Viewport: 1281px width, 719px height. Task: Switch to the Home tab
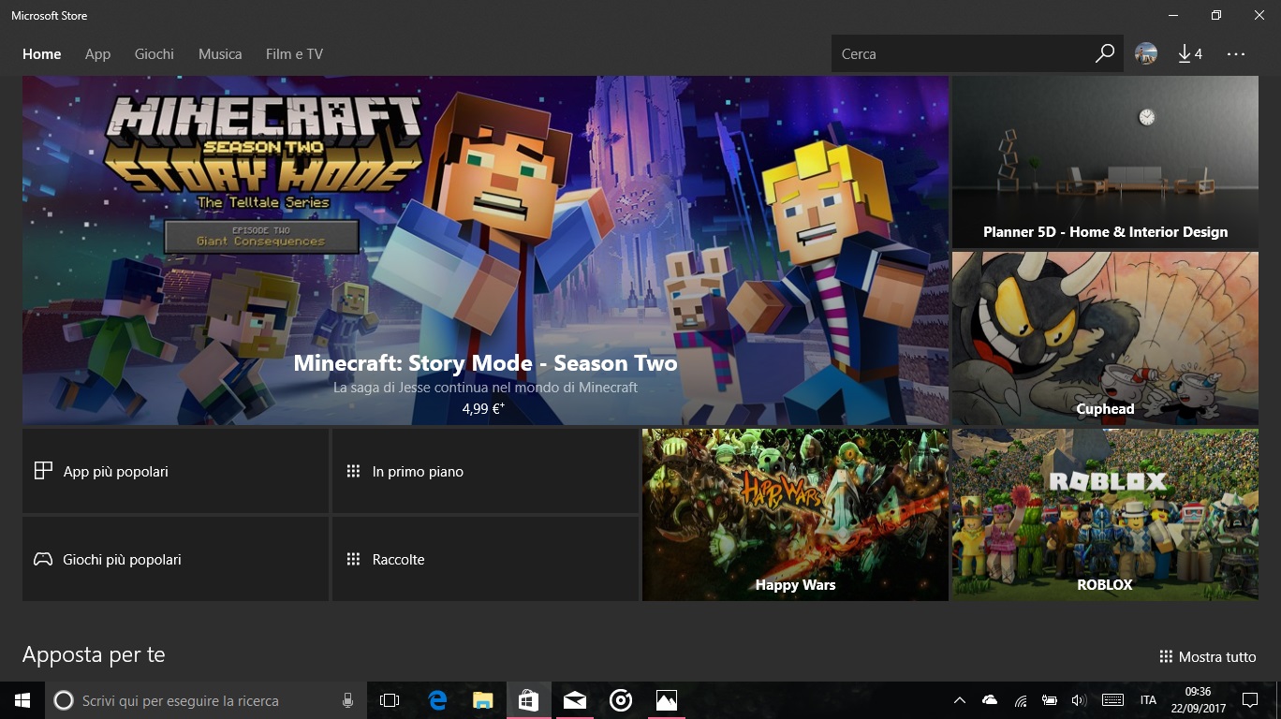pos(42,54)
